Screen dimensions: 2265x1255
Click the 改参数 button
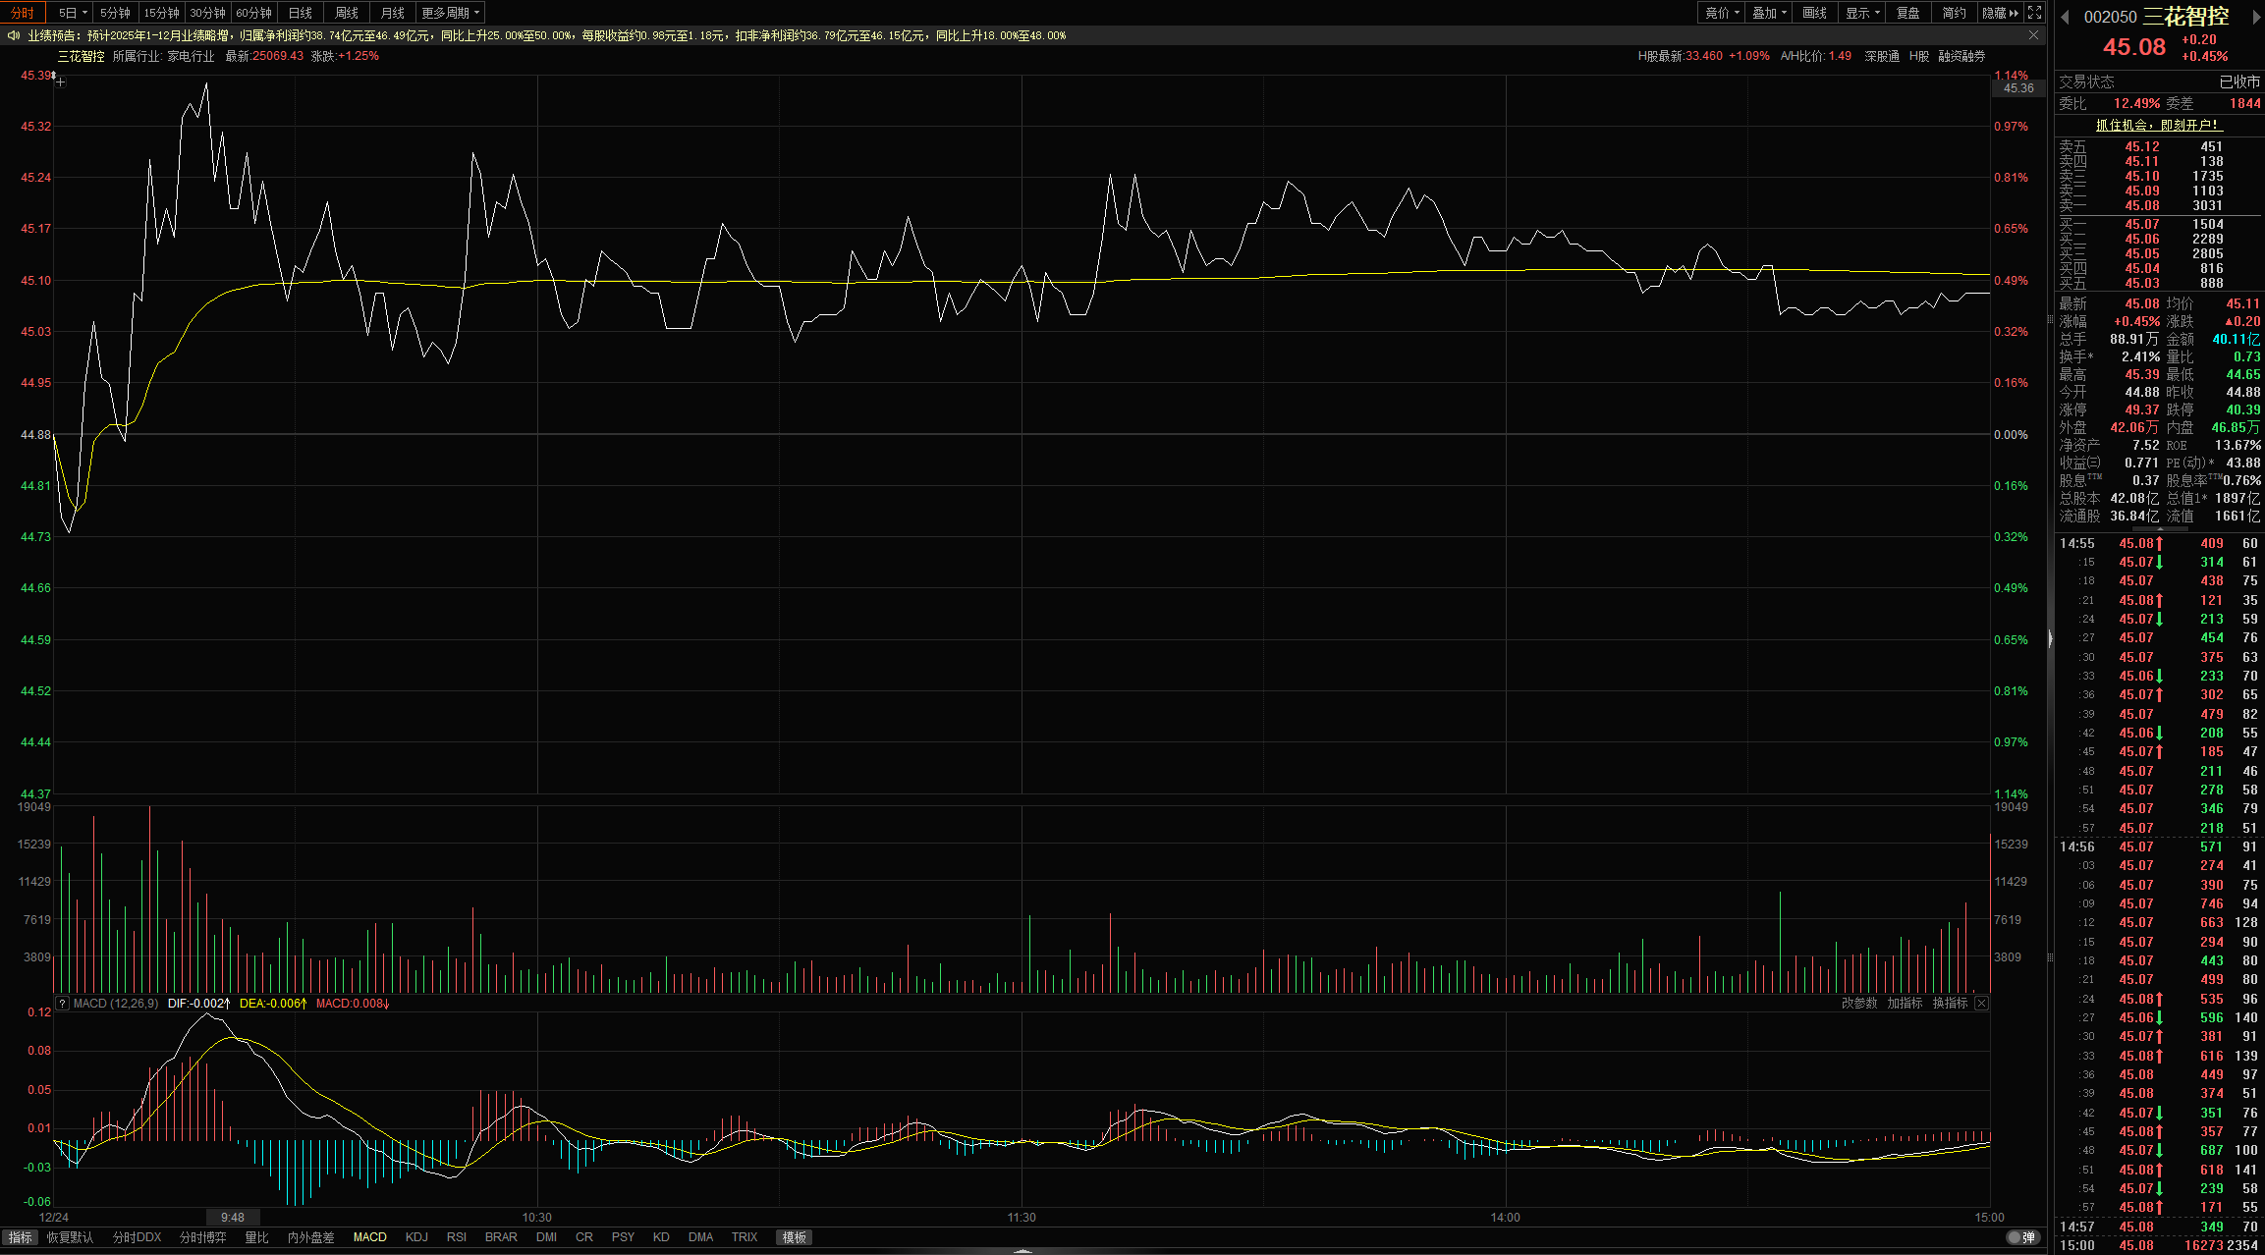coord(1858,1004)
